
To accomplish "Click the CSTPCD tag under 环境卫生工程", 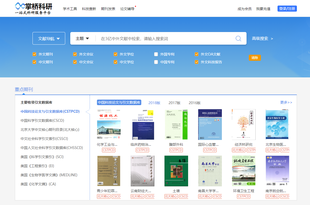I will pyautogui.click(x=244, y=196).
